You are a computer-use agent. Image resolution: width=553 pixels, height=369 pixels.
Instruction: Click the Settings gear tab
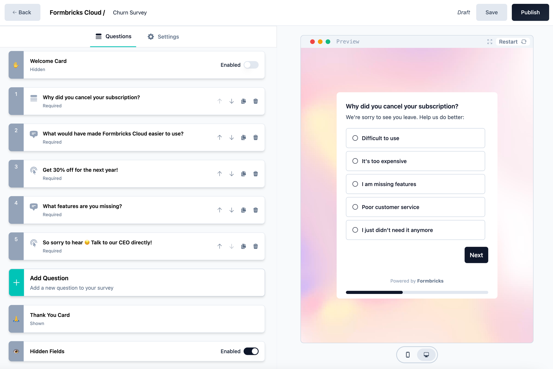pyautogui.click(x=163, y=37)
